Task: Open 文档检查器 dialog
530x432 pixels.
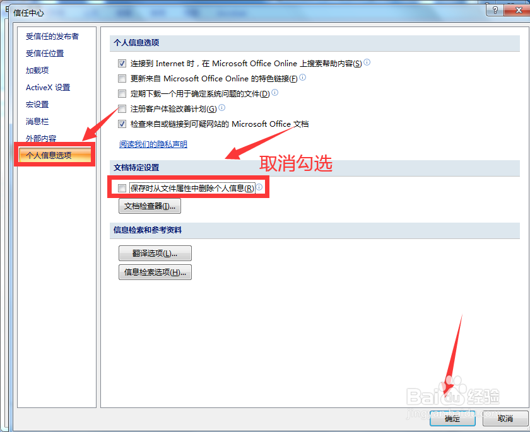Action: 150,206
